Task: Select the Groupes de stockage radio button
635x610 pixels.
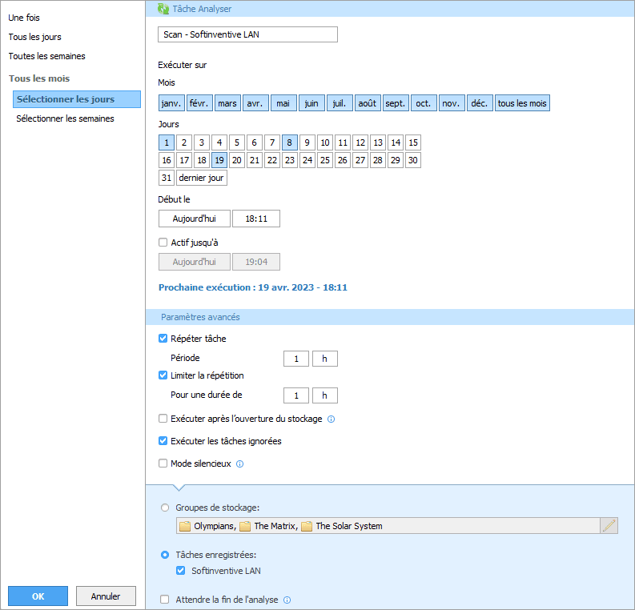Action: tap(165, 507)
